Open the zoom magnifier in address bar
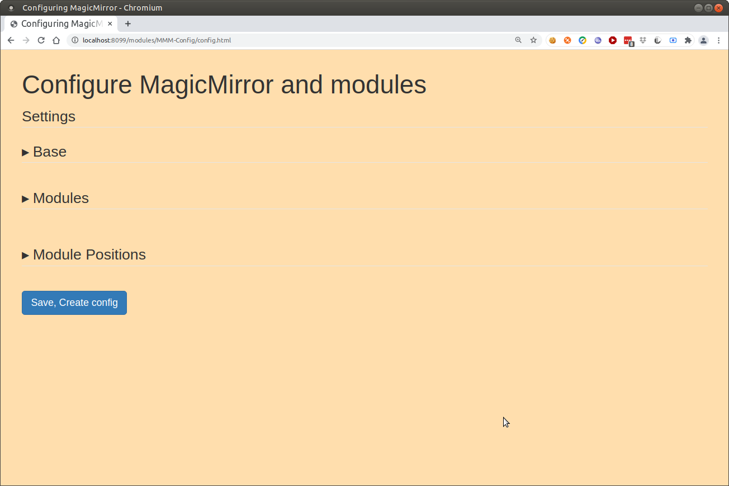This screenshot has width=729, height=486. coord(518,40)
